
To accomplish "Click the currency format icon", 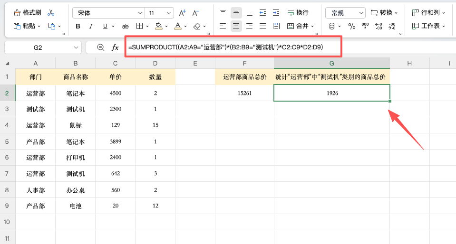I will click(332, 27).
